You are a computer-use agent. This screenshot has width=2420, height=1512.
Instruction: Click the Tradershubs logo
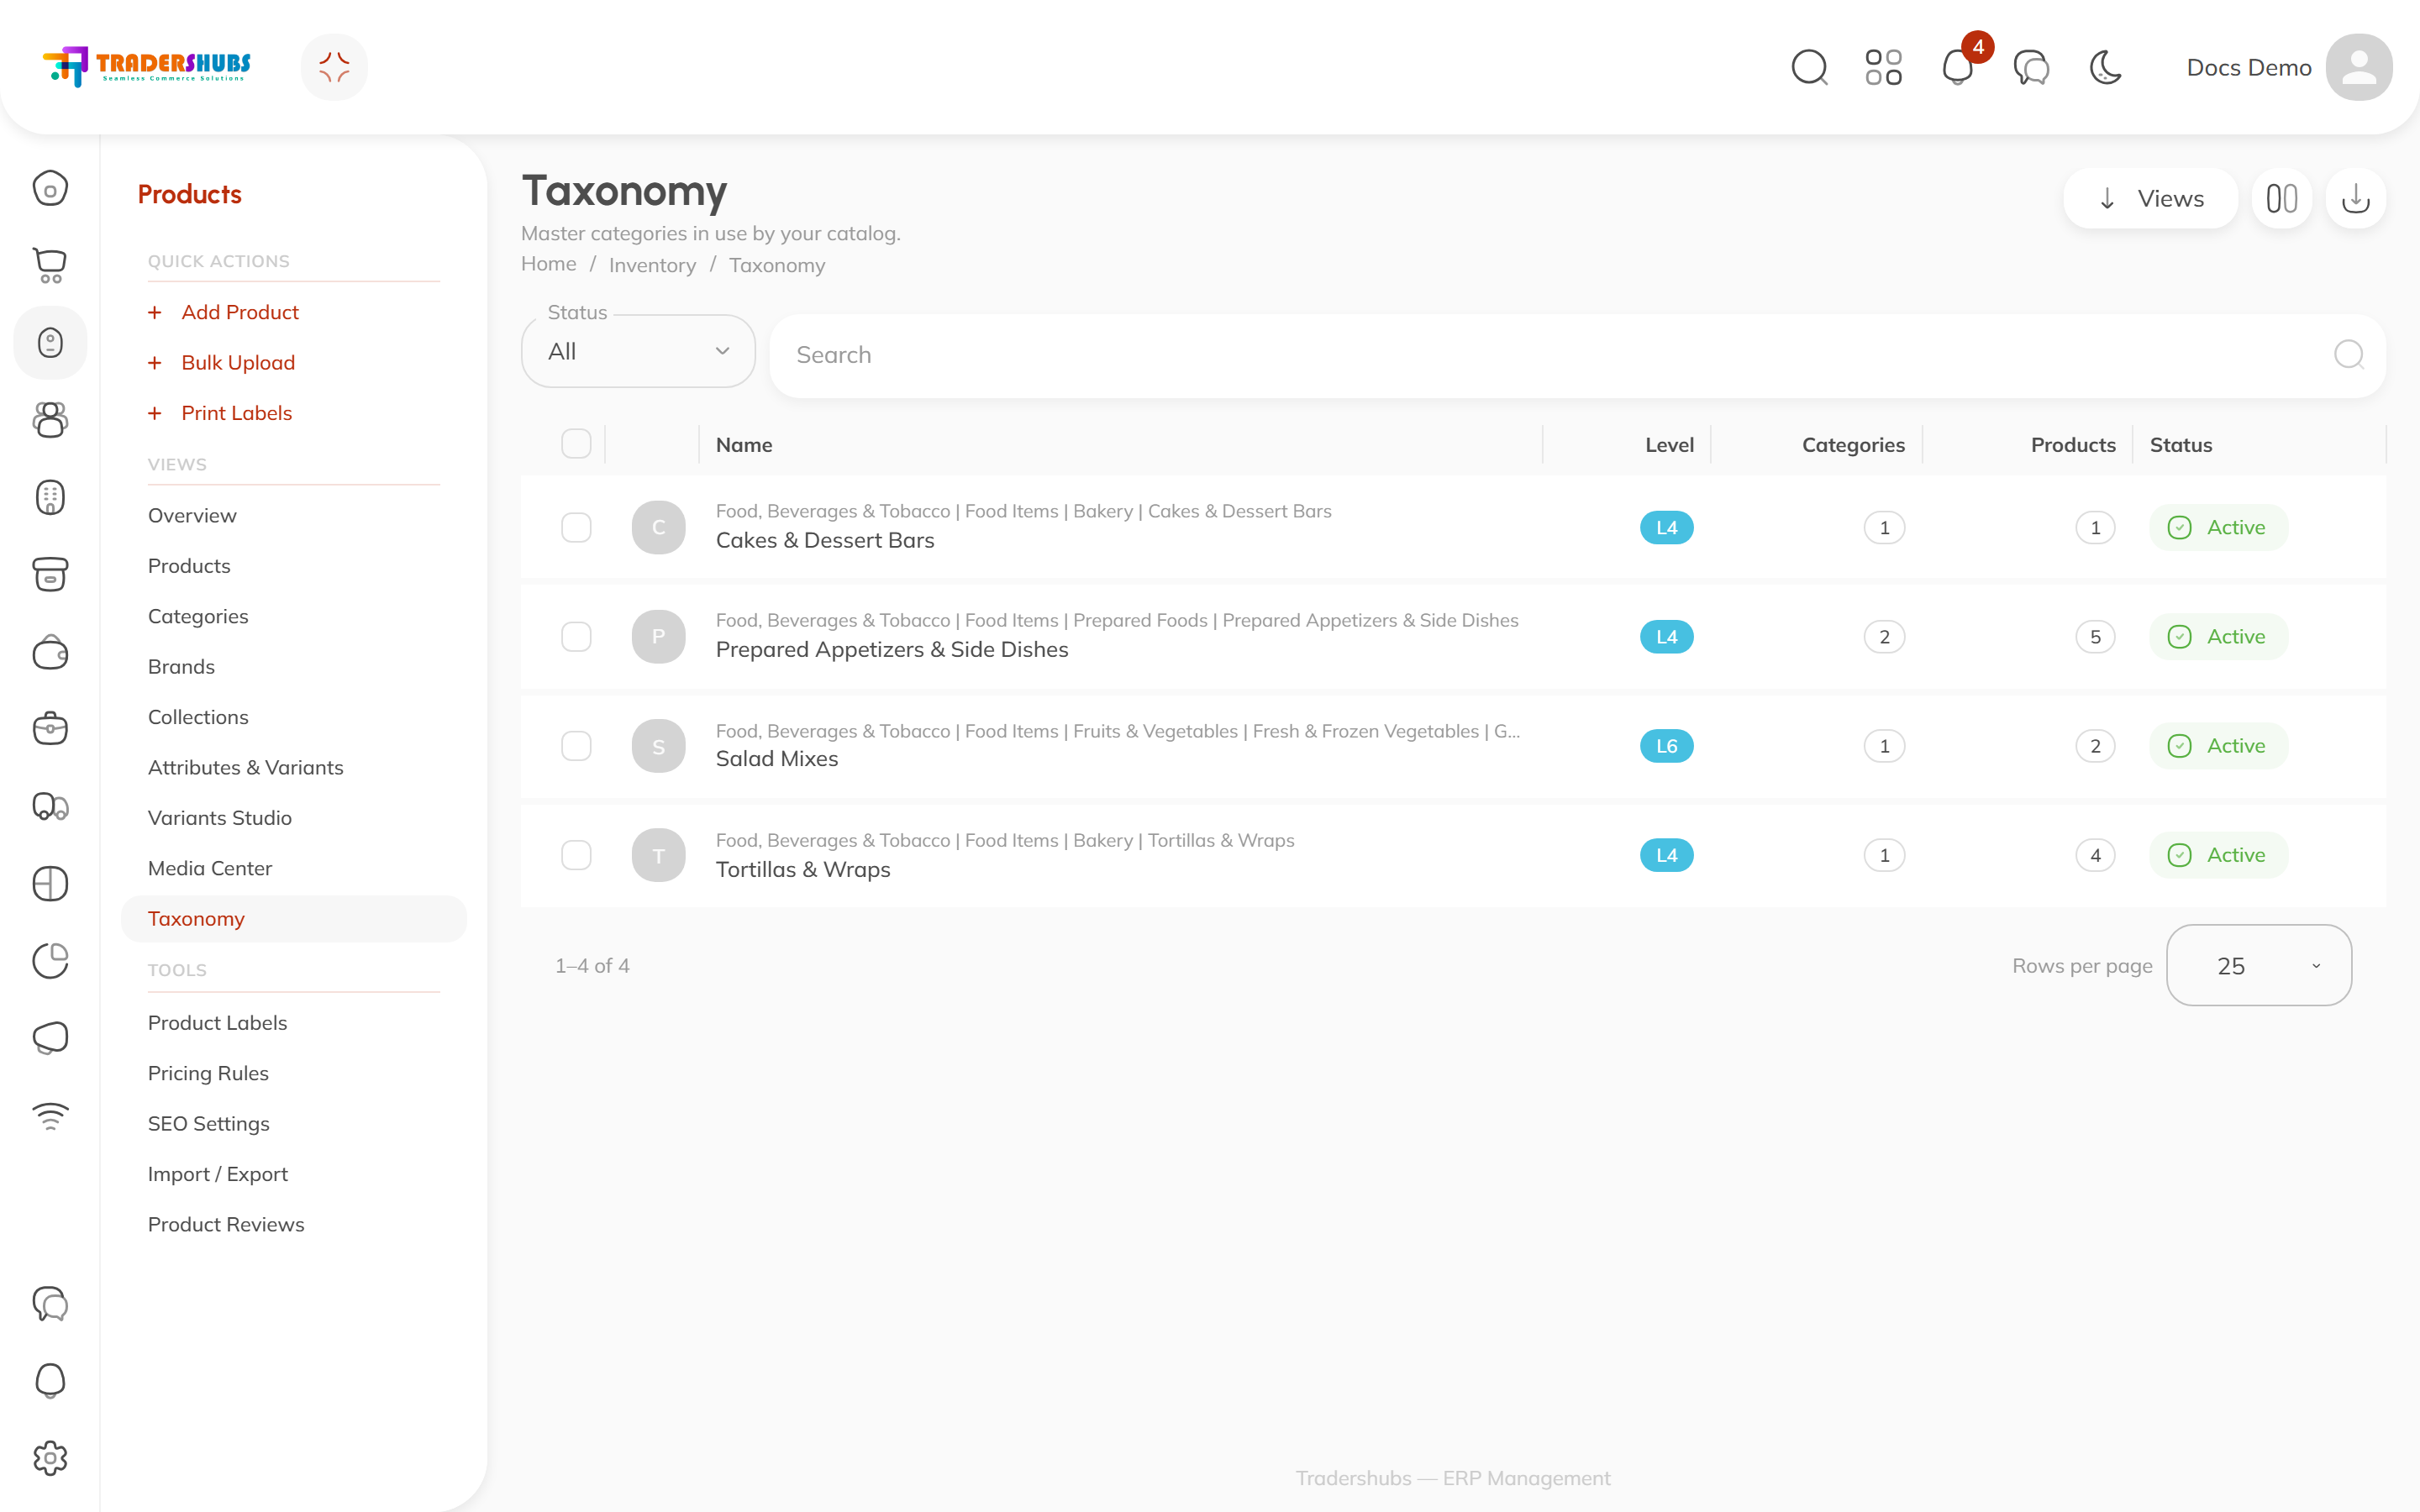pyautogui.click(x=147, y=66)
